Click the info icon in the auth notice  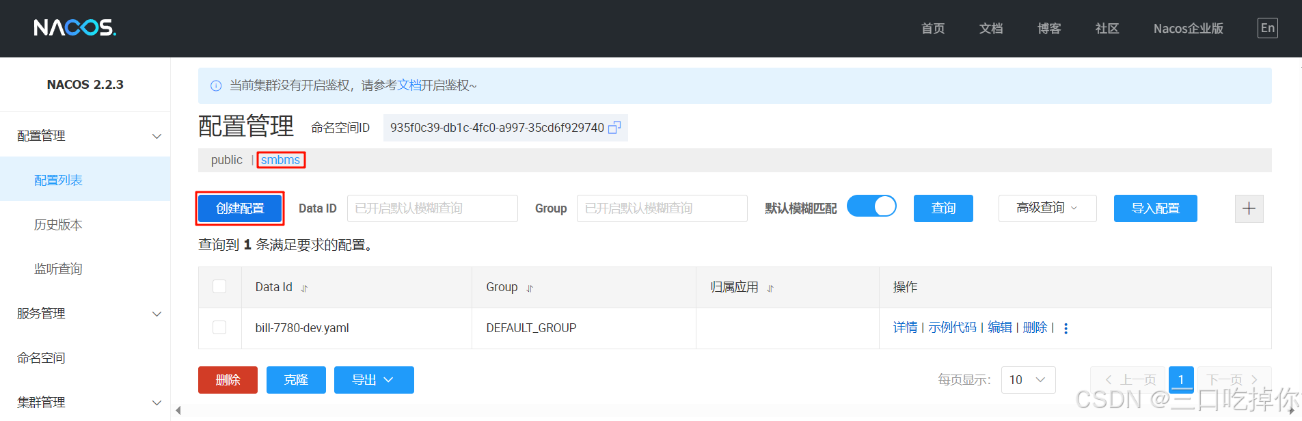(216, 85)
